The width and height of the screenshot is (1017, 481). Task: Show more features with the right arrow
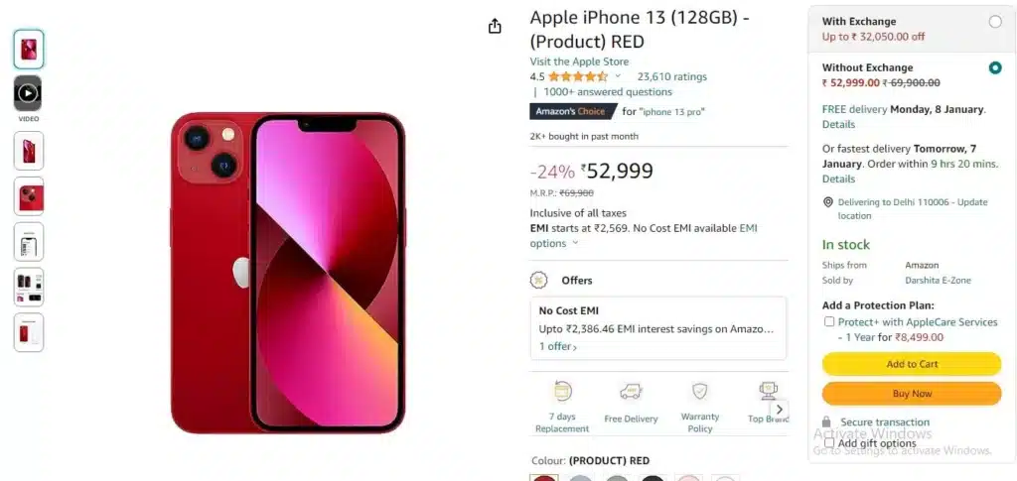(779, 410)
